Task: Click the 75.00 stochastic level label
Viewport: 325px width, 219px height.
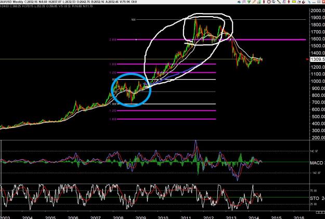Action: (x=314, y=190)
